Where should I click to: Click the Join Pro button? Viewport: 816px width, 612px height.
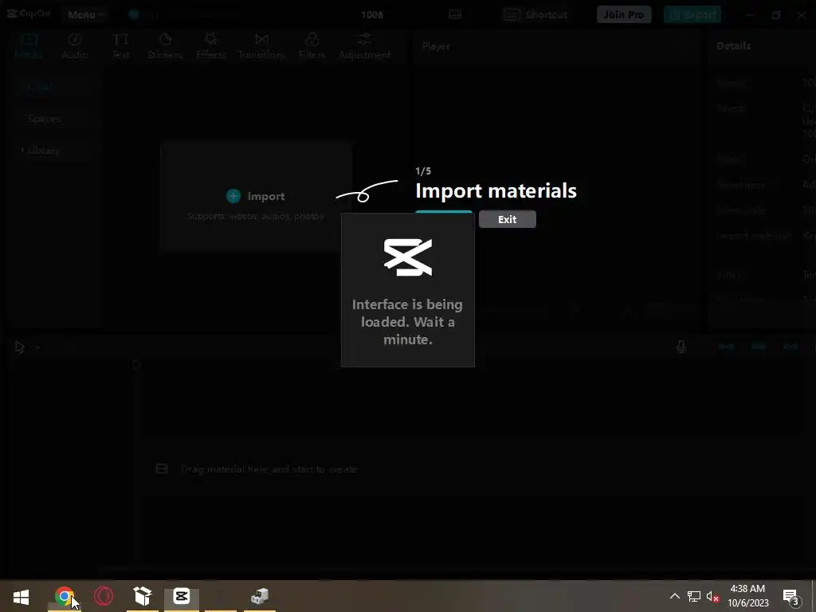point(623,14)
